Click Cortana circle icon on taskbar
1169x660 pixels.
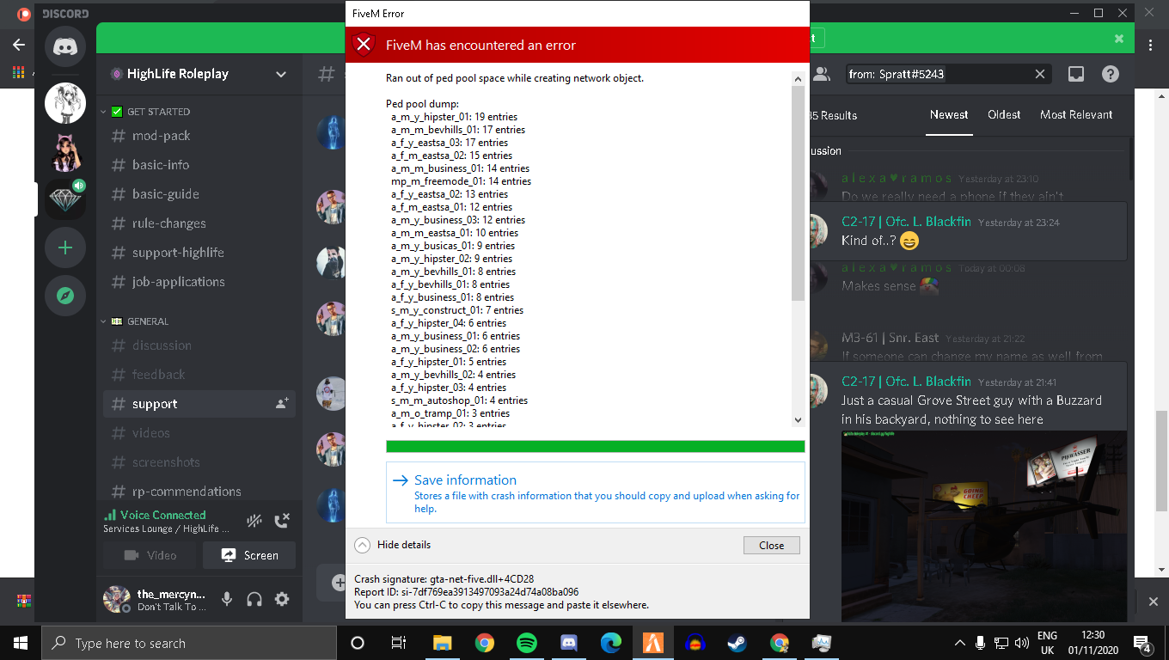click(x=358, y=643)
